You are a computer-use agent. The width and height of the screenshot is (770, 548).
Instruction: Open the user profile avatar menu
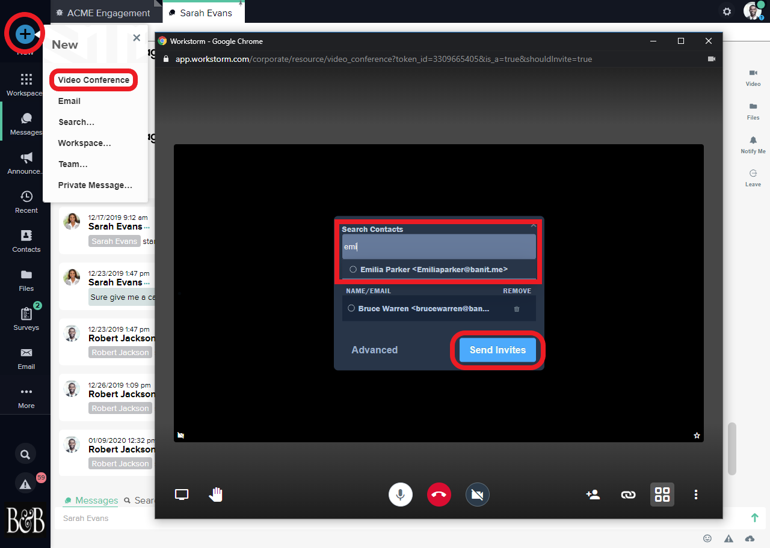752,10
